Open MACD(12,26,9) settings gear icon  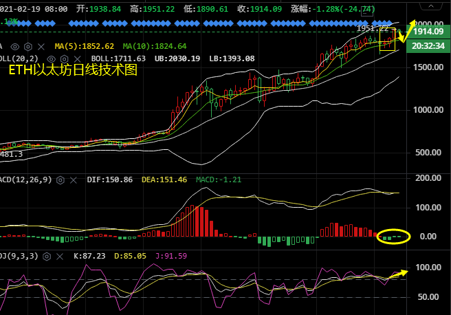pos(61,180)
